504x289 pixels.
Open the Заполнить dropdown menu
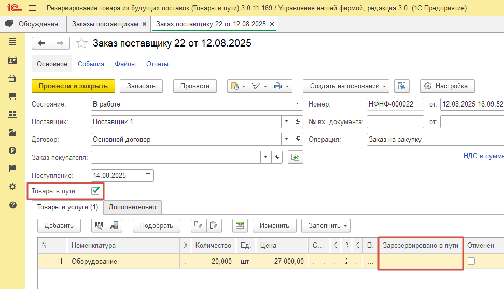326,225
